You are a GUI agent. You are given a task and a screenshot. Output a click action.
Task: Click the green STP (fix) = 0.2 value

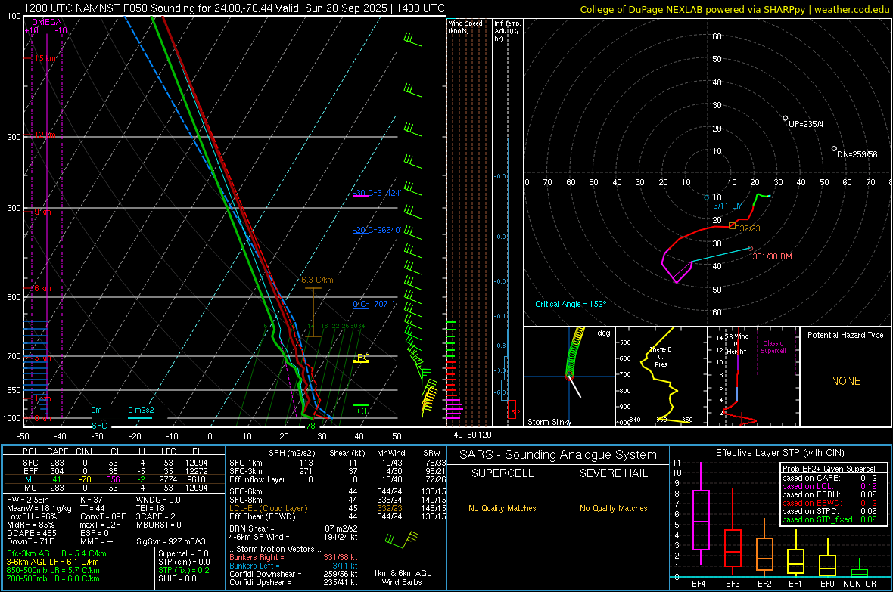(x=184, y=570)
